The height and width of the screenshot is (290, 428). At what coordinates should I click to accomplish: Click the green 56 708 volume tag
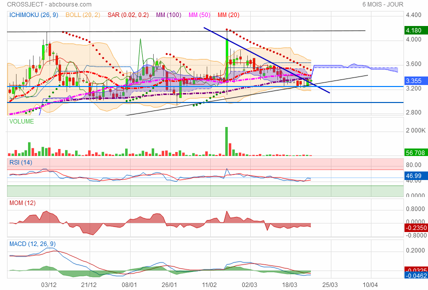tap(416, 152)
